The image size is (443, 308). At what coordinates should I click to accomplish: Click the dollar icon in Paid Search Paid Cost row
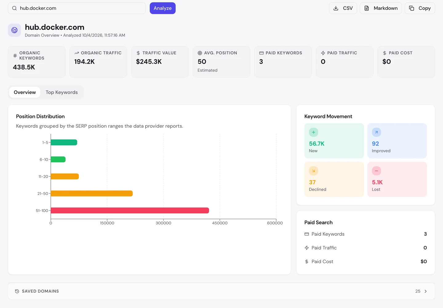coord(307,262)
